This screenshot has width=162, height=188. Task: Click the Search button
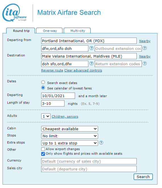pos(143,177)
